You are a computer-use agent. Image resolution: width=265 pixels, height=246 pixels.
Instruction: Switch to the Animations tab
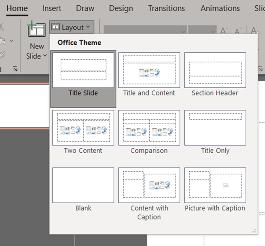coord(220,8)
